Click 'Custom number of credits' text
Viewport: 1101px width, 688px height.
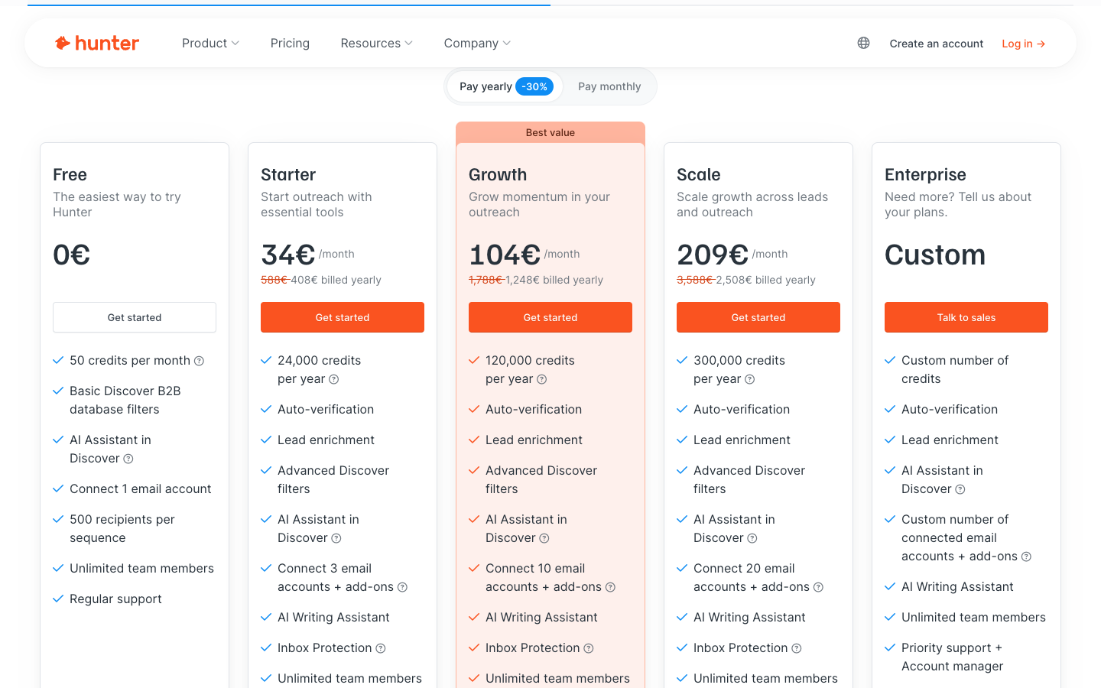(x=955, y=370)
